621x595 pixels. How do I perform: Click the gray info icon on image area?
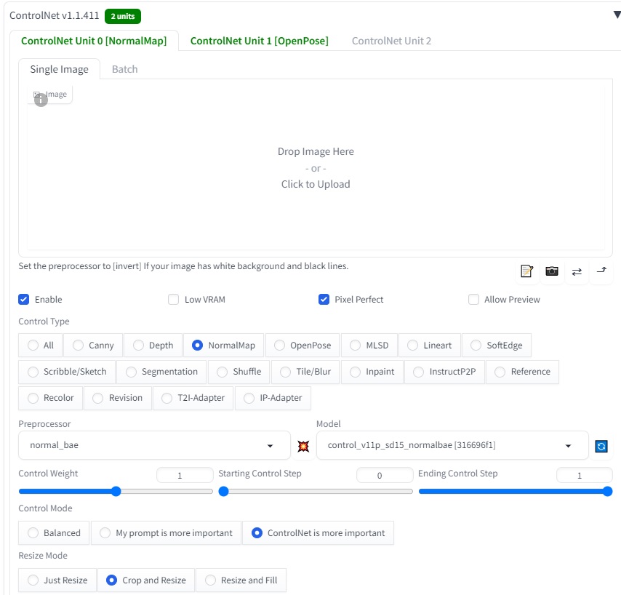[41, 100]
